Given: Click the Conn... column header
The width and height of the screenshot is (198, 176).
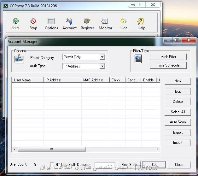Looking at the screenshot, I should coord(117,80).
